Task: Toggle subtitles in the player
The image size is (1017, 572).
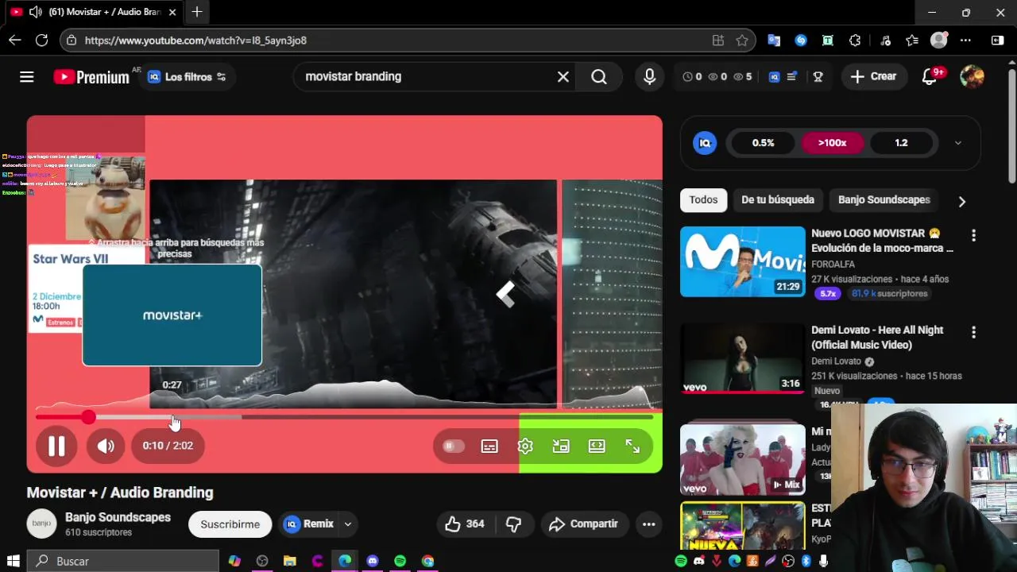Action: click(x=489, y=446)
